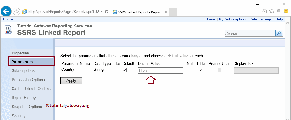Screen dimensions: 291x120
Task: Open the address bar dropdown arrow
Action: 101,12
